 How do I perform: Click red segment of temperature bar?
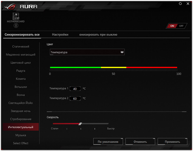(x=152, y=67)
